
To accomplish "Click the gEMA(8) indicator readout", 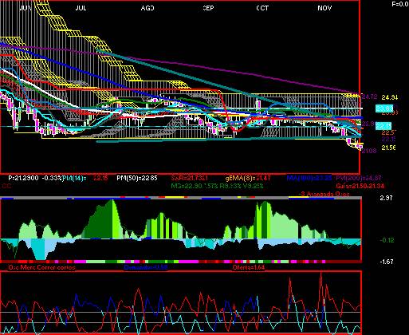I will pos(248,178).
